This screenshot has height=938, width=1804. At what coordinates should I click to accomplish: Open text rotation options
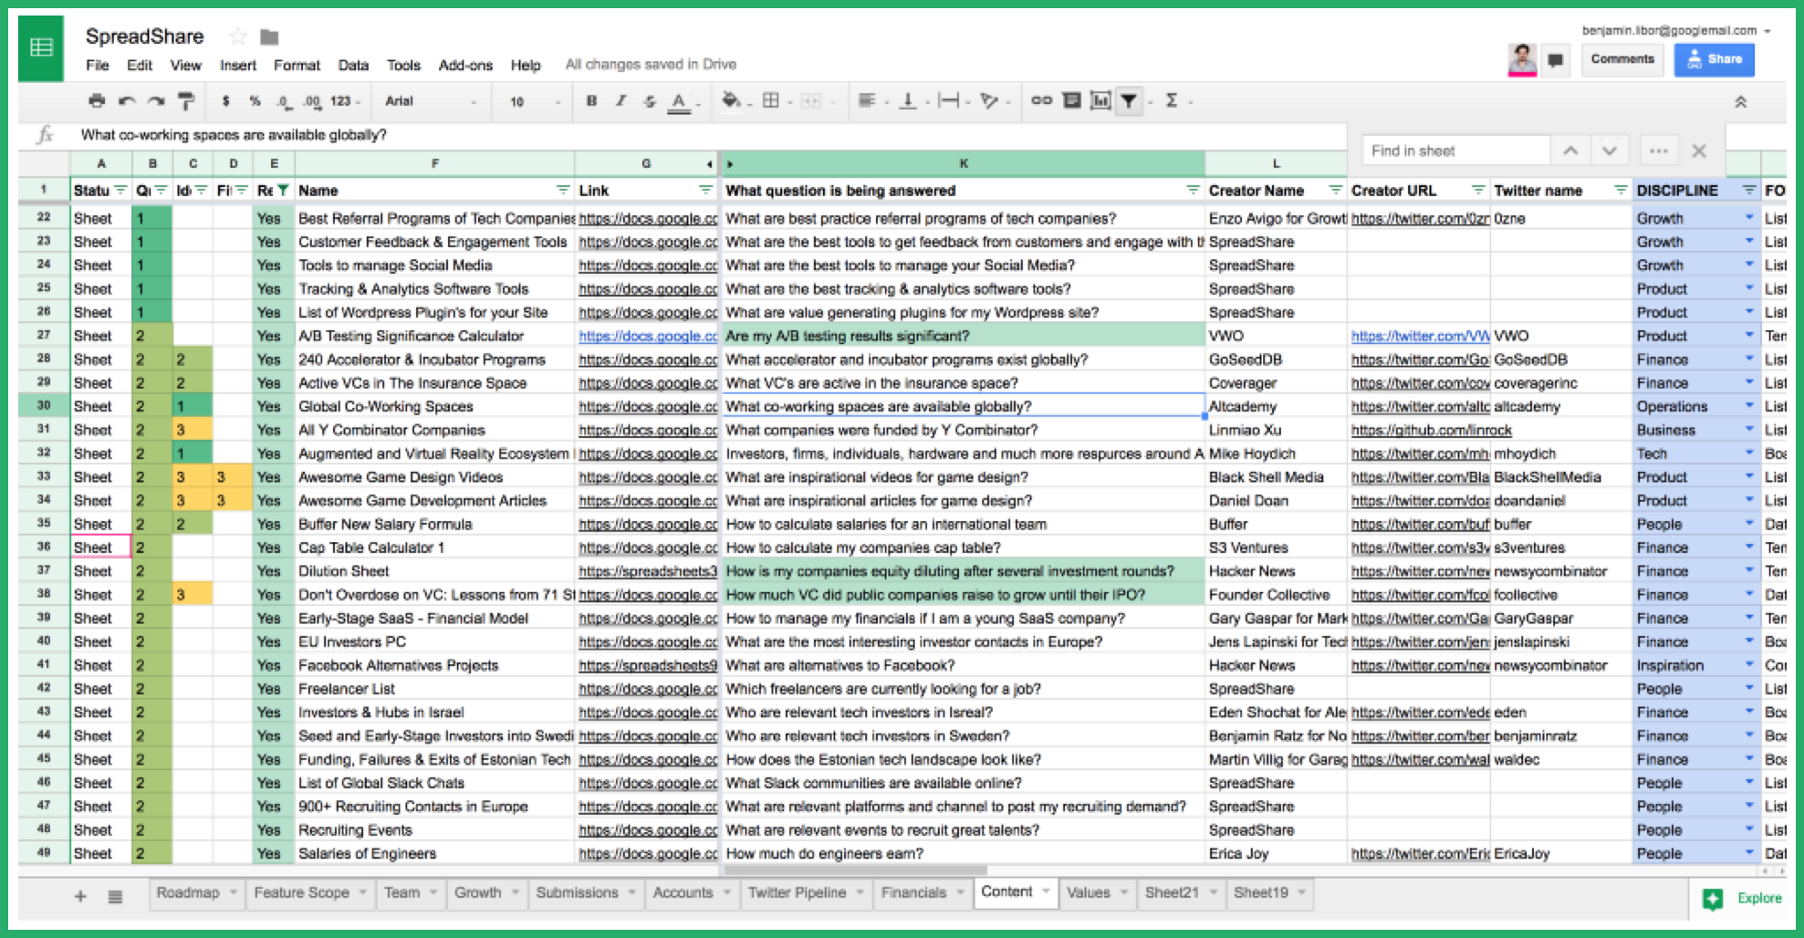tap(989, 101)
